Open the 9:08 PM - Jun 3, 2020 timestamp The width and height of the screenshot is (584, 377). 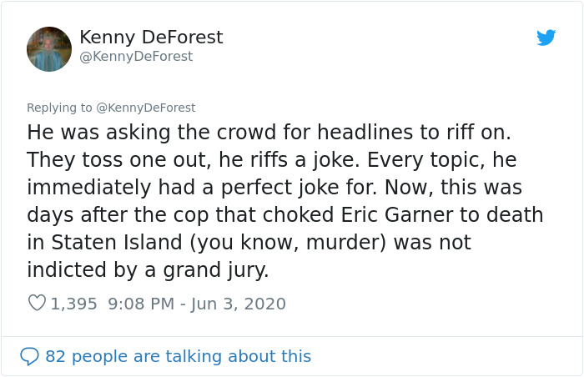click(197, 304)
